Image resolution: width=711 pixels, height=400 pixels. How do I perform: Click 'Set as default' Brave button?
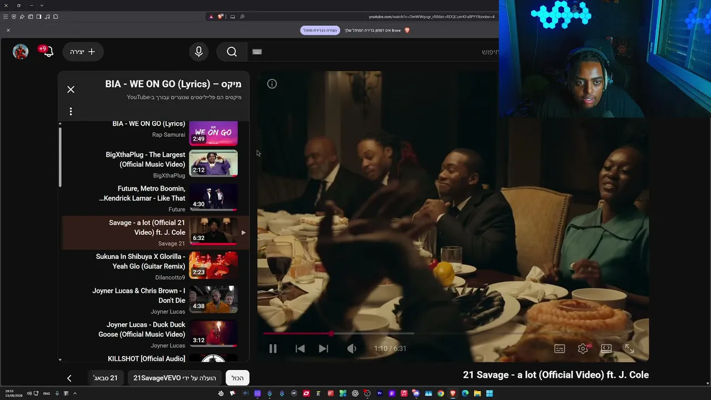(x=320, y=30)
